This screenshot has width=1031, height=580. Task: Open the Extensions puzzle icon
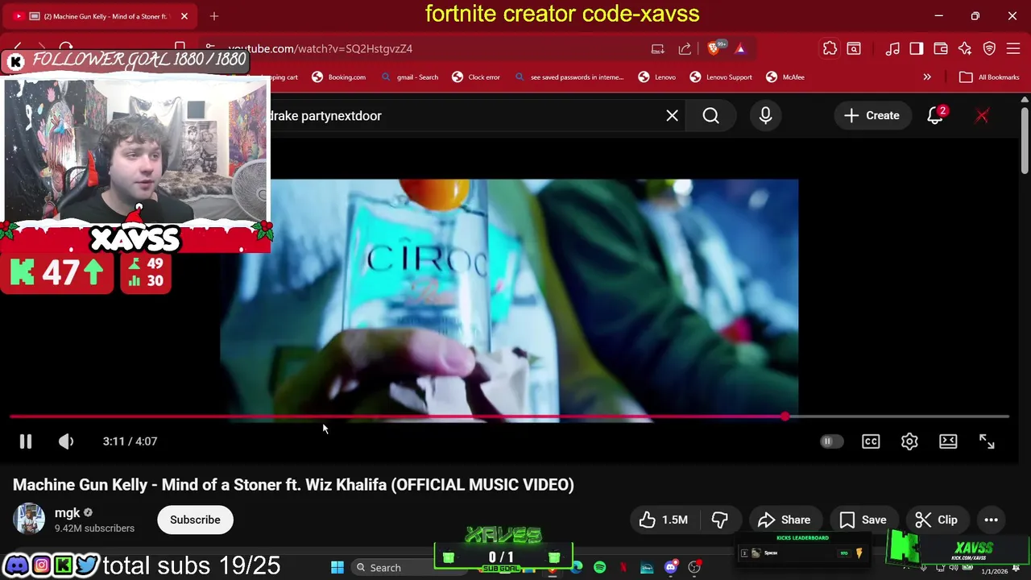pyautogui.click(x=830, y=48)
